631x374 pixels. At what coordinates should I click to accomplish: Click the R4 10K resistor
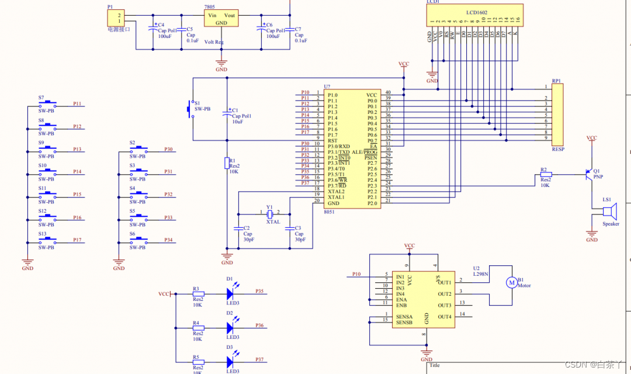pyautogui.click(x=199, y=328)
